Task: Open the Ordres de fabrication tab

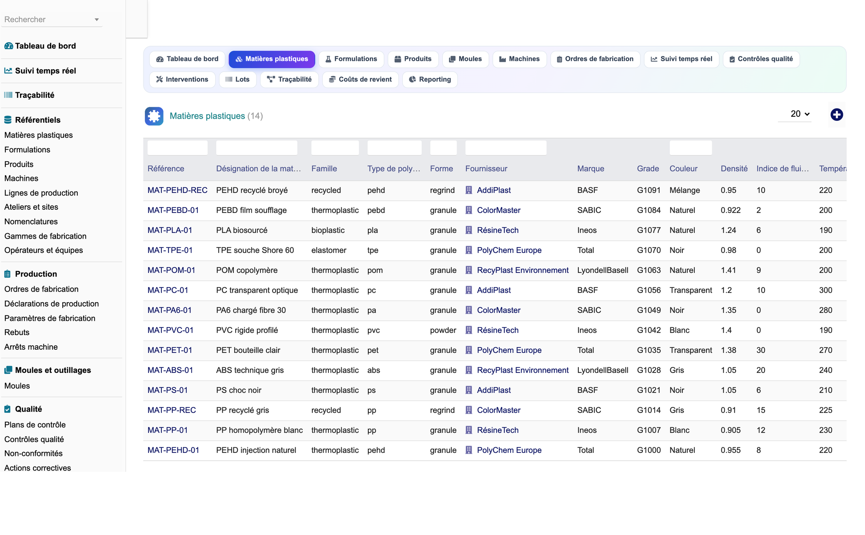Action: coord(595,59)
